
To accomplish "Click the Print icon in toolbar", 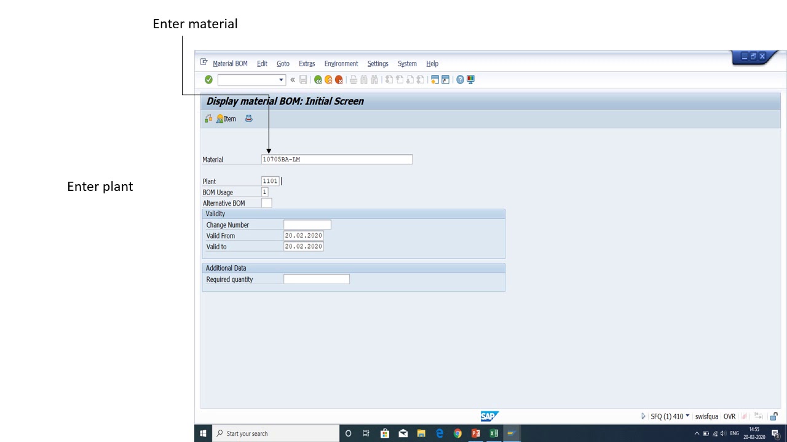I will 354,80.
